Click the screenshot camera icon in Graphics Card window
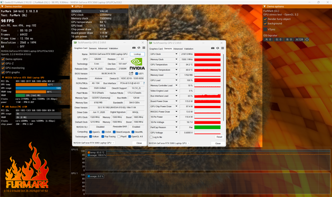 134,48
